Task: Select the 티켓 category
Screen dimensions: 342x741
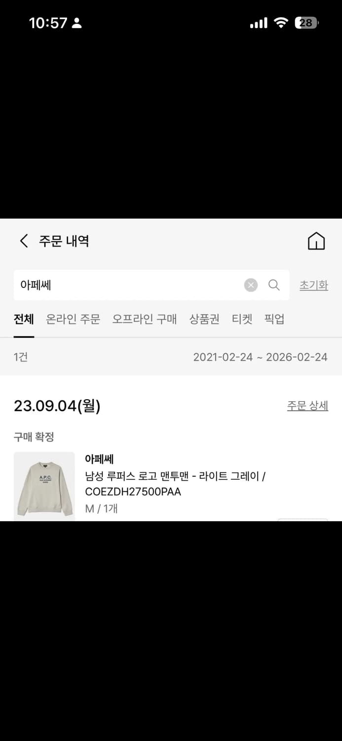Action: pos(242,319)
